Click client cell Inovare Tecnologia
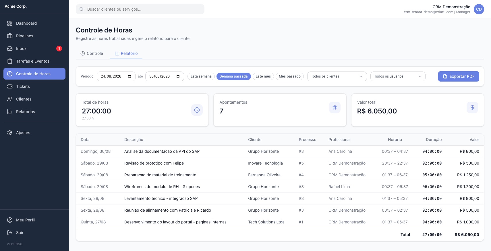 [x=265, y=163]
